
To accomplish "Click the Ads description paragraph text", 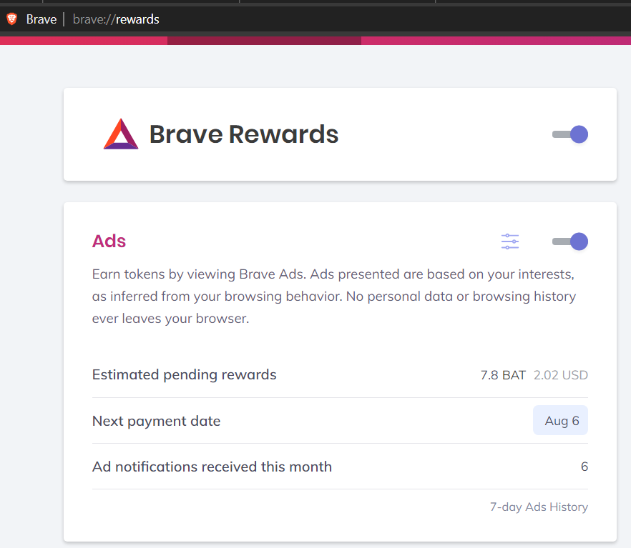I will pos(333,297).
